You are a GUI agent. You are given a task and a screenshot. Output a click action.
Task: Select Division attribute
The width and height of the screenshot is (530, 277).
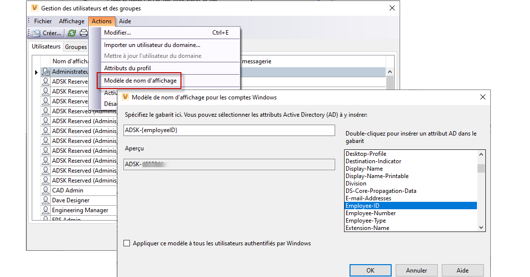click(411, 184)
